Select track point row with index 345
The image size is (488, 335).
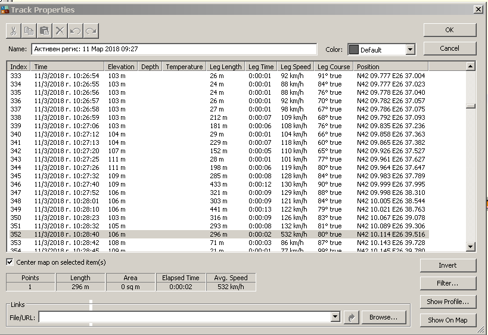point(119,176)
